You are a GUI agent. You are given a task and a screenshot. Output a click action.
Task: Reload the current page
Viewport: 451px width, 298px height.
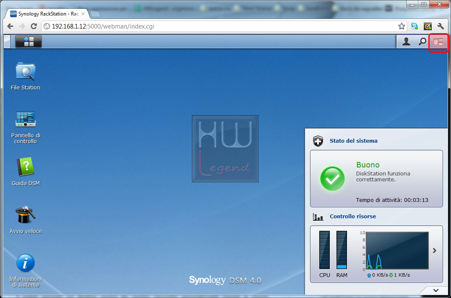(x=34, y=26)
